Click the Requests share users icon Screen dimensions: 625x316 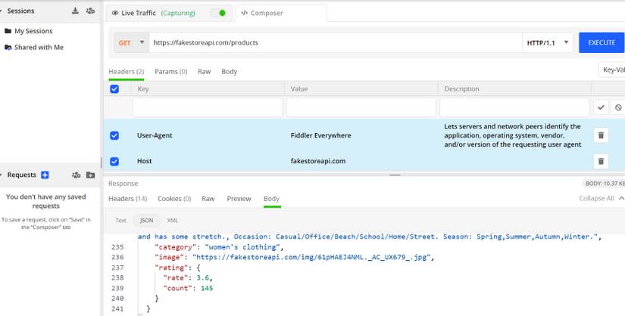[x=76, y=175]
